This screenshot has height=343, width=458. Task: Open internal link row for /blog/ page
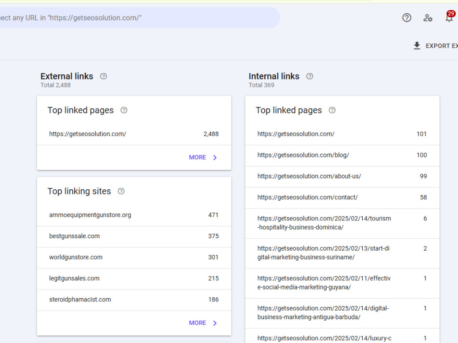342,155
